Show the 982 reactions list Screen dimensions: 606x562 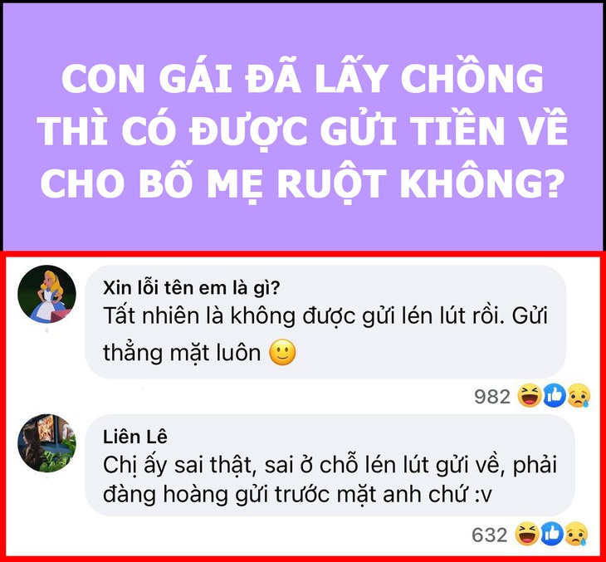coord(492,396)
